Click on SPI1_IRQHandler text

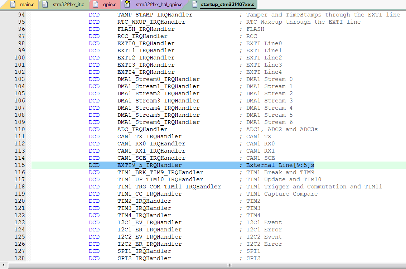click(144, 251)
